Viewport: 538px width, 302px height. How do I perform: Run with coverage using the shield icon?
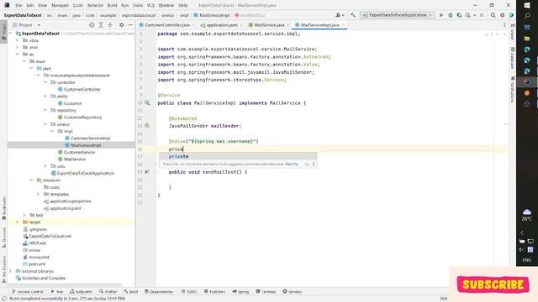pyautogui.click(x=459, y=15)
